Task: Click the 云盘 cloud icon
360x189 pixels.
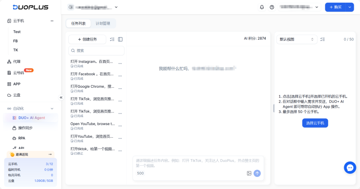Action: click(x=9, y=95)
